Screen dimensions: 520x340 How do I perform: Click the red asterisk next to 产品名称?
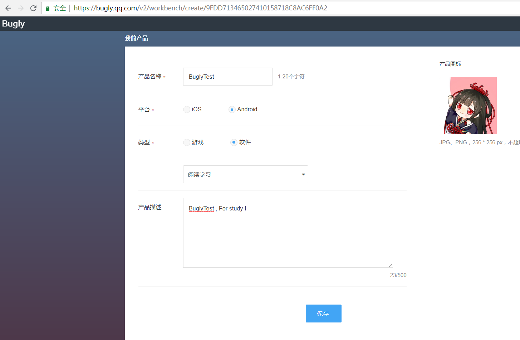pyautogui.click(x=164, y=77)
